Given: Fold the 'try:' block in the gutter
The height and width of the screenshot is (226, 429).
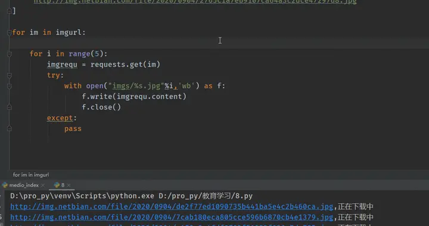Looking at the screenshot, I should tap(9, 76).
